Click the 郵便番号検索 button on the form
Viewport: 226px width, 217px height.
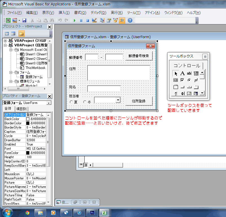[x=139, y=56]
